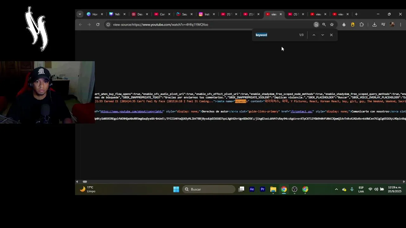Viewport: 406px width, 228px height.
Task: Open the /t/contact_us link in source
Action: click(302, 111)
